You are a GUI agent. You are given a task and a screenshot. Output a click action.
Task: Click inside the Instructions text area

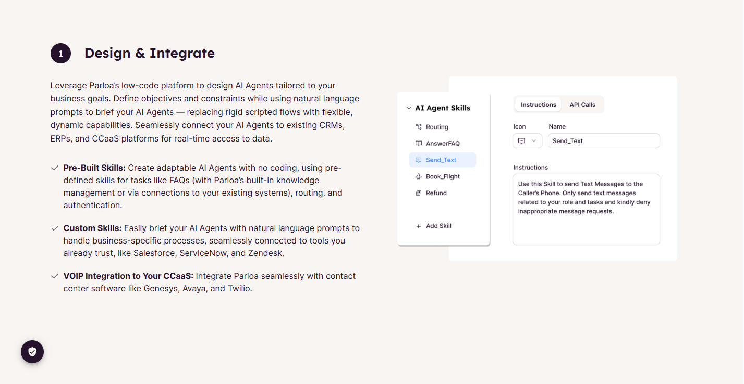586,209
